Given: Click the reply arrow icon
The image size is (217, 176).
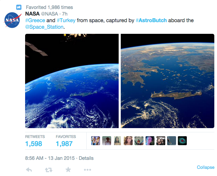Looking at the screenshot, I should tap(29, 169).
